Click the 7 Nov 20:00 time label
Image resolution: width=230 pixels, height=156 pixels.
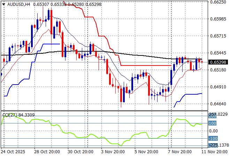click(180, 152)
